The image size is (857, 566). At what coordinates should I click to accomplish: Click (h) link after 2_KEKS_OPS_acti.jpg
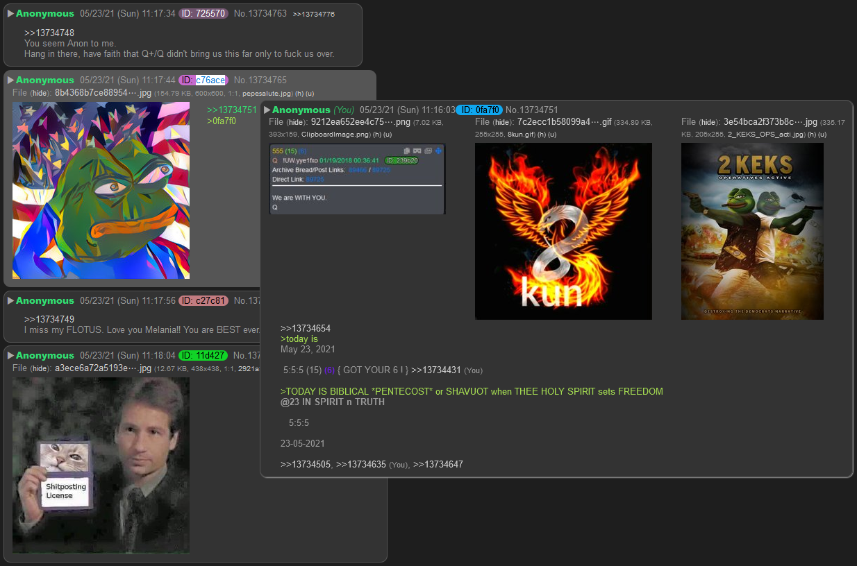pos(811,135)
